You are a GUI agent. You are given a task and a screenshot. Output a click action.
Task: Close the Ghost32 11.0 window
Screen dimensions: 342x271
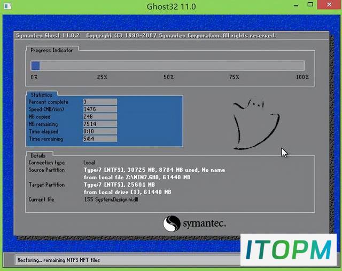329,5
